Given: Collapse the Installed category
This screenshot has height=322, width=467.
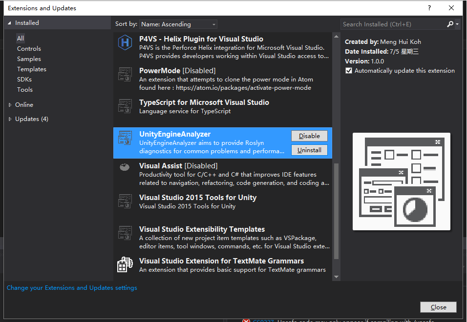Looking at the screenshot, I should tap(10, 23).
